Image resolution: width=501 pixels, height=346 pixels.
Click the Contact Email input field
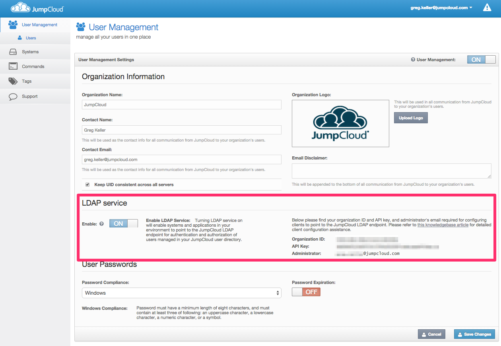[182, 159]
